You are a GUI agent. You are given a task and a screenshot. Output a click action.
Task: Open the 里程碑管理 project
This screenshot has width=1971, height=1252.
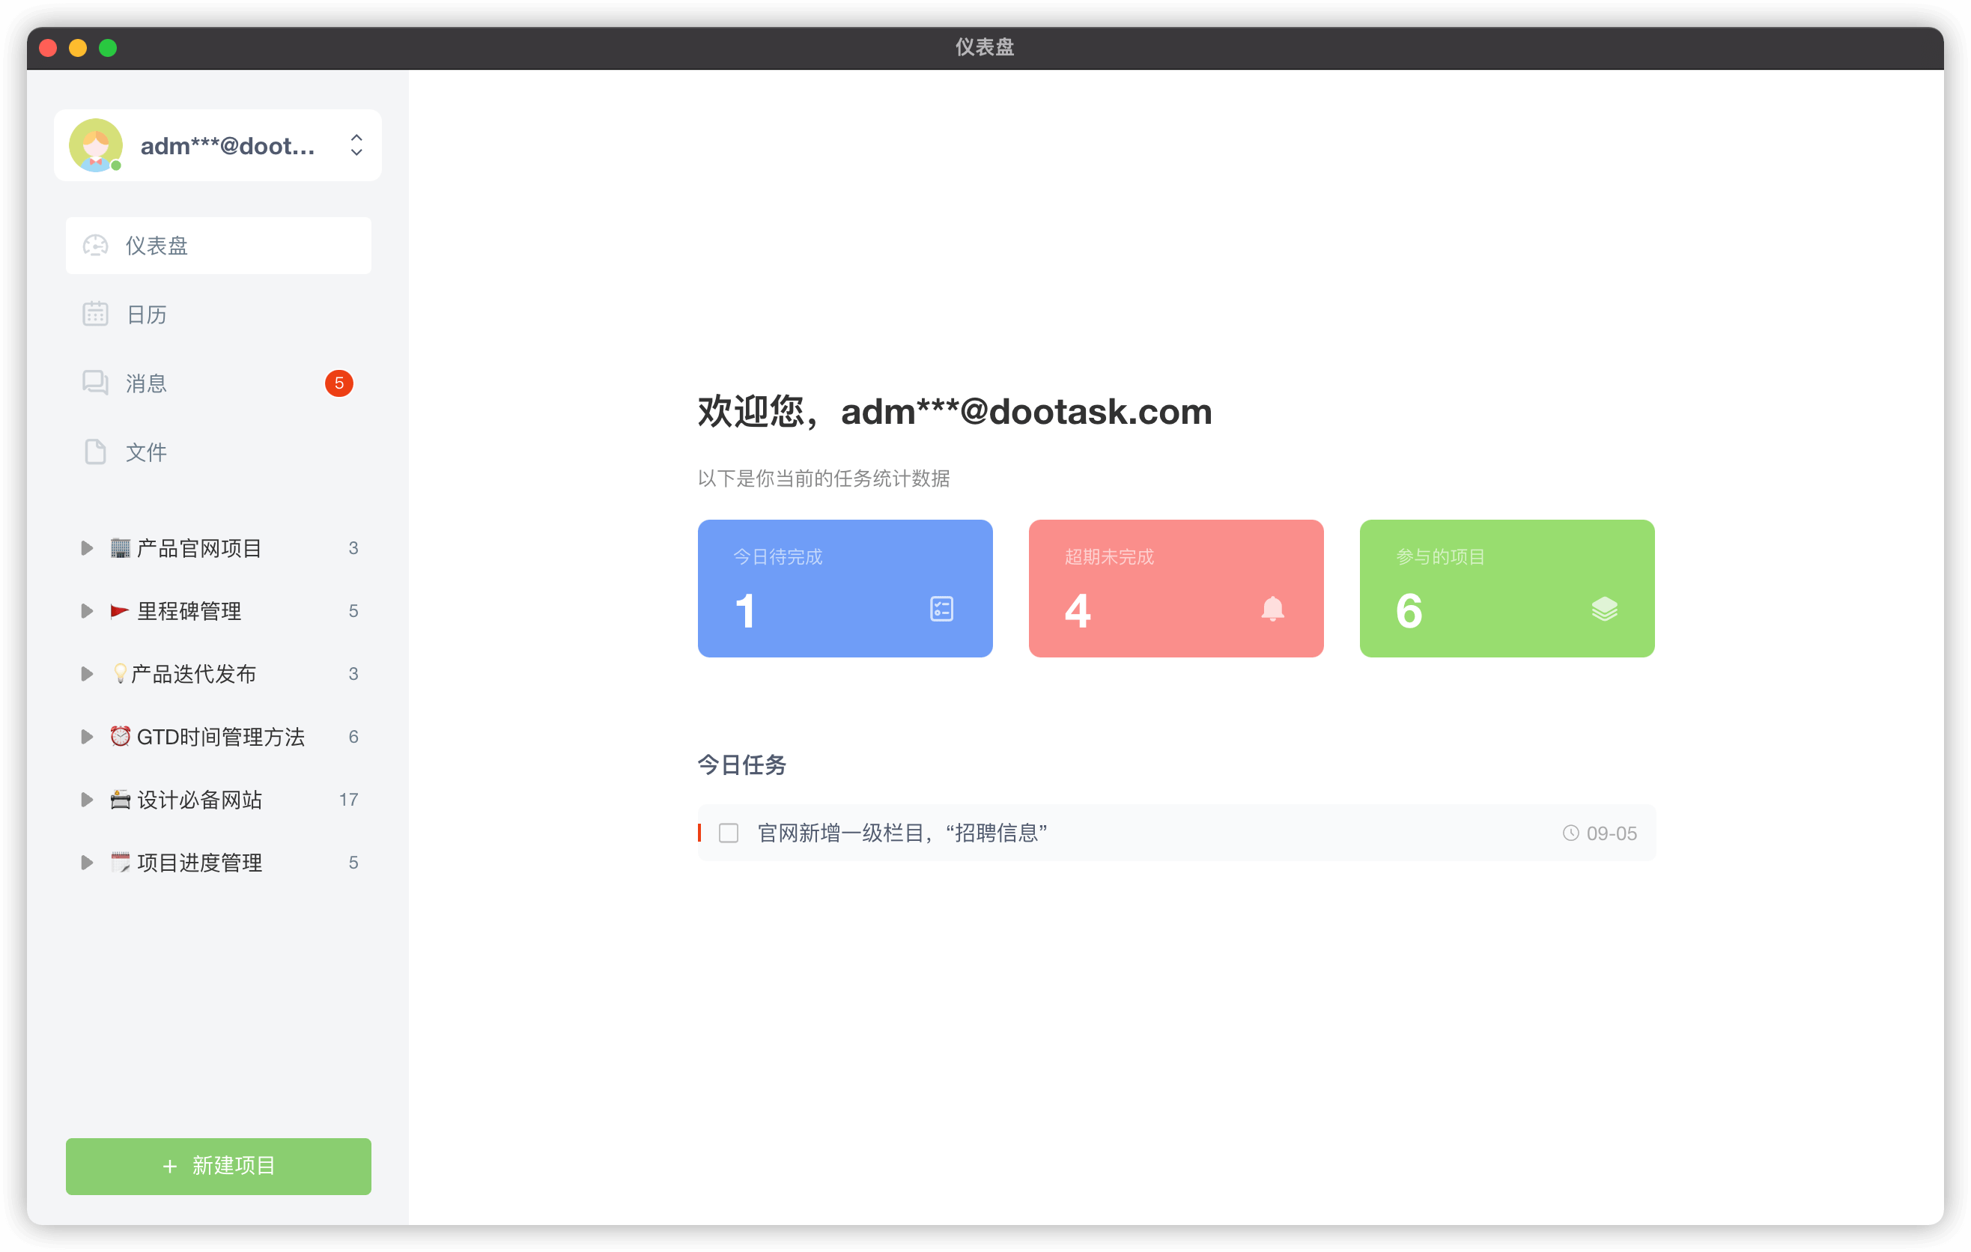[x=189, y=610]
